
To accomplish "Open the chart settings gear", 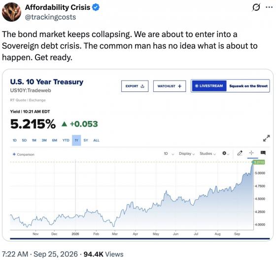I will pyautogui.click(x=224, y=153).
